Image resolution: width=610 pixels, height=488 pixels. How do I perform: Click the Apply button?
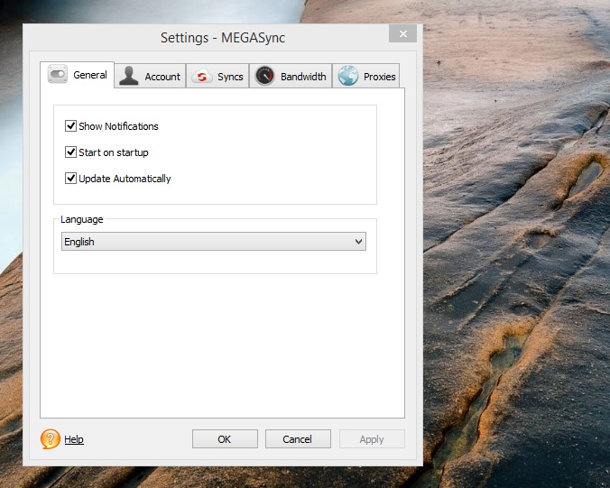pos(372,439)
